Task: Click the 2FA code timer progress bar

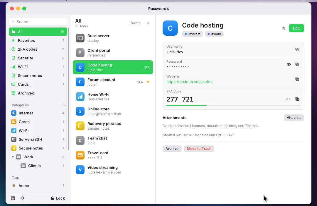Action: [x=233, y=105]
